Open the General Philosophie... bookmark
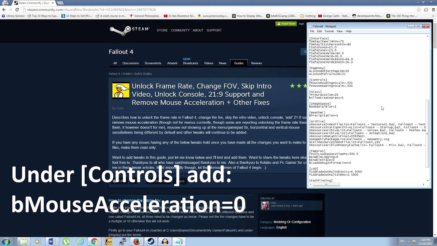 click(145, 16)
